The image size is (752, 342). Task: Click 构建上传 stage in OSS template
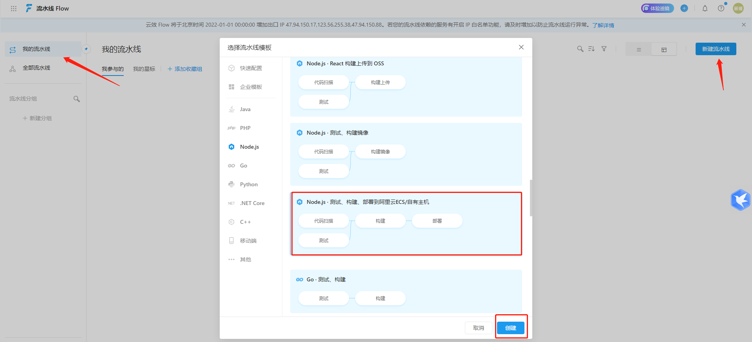[x=380, y=82]
